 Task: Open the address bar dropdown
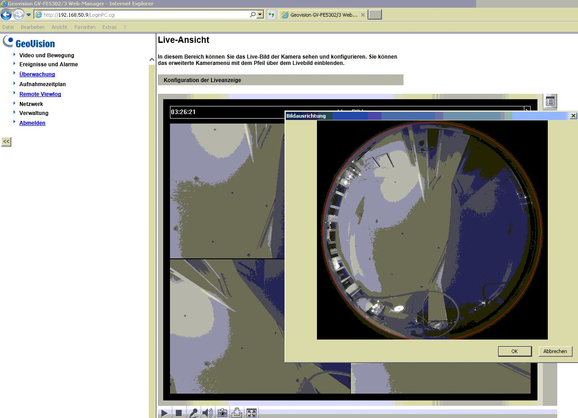[260, 15]
